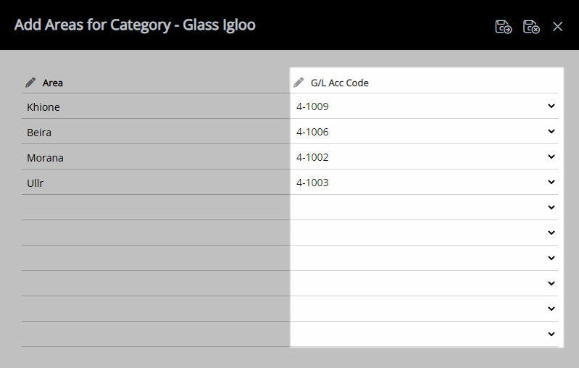Select the 4-1006 account code value
The width and height of the screenshot is (579, 368).
coord(312,132)
